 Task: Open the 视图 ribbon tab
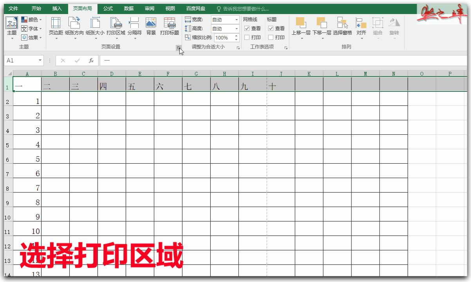tap(170, 8)
